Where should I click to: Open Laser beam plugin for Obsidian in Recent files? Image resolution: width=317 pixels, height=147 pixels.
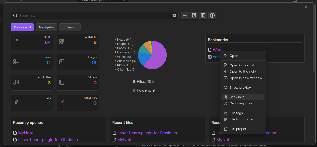[x=147, y=133]
